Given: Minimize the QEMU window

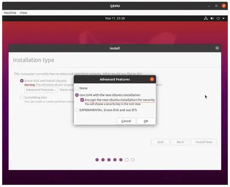Looking at the screenshot, I should point(209,6).
